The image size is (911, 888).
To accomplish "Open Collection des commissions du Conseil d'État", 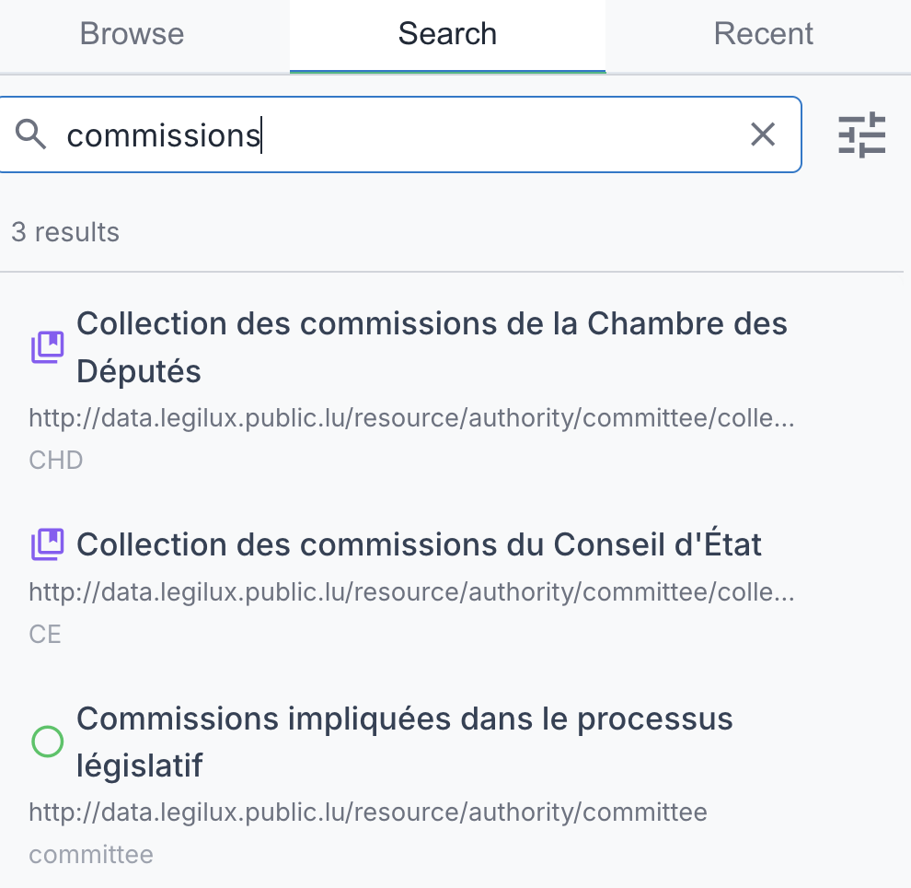I will tap(420, 544).
